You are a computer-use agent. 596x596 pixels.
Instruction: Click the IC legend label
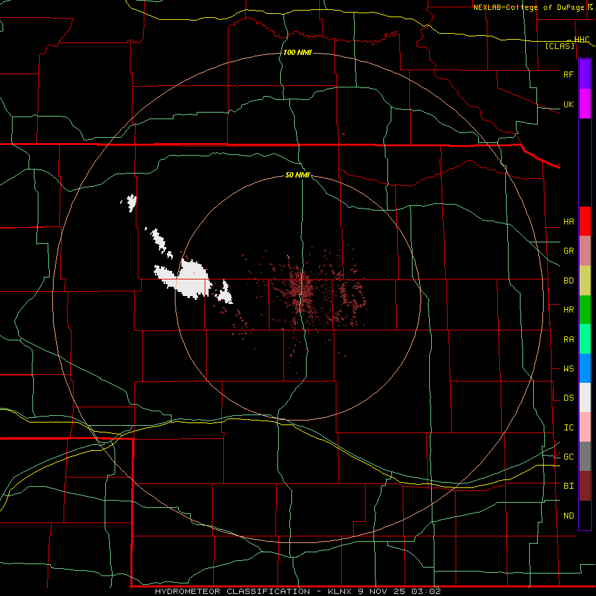coord(568,427)
